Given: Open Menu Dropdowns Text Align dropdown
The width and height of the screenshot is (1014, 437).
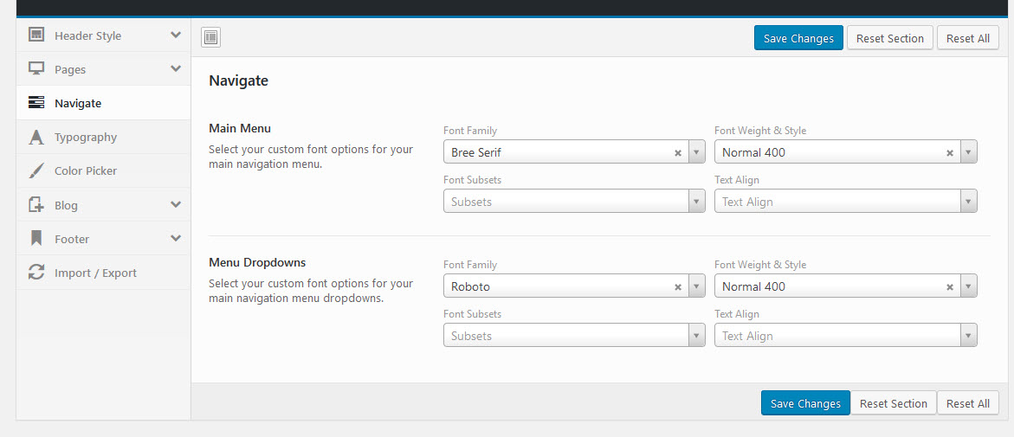Looking at the screenshot, I should coord(846,336).
